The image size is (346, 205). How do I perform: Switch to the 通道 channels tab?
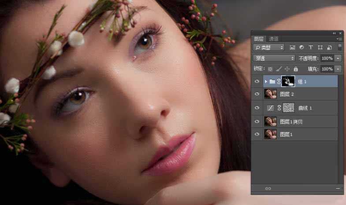point(274,39)
